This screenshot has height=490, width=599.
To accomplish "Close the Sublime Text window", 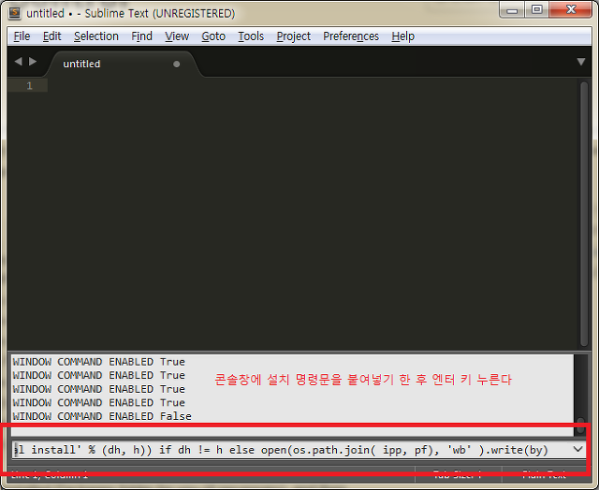I will (571, 9).
